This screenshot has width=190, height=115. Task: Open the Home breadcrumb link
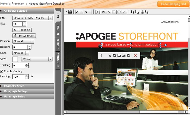pyautogui.click(x=4, y=4)
